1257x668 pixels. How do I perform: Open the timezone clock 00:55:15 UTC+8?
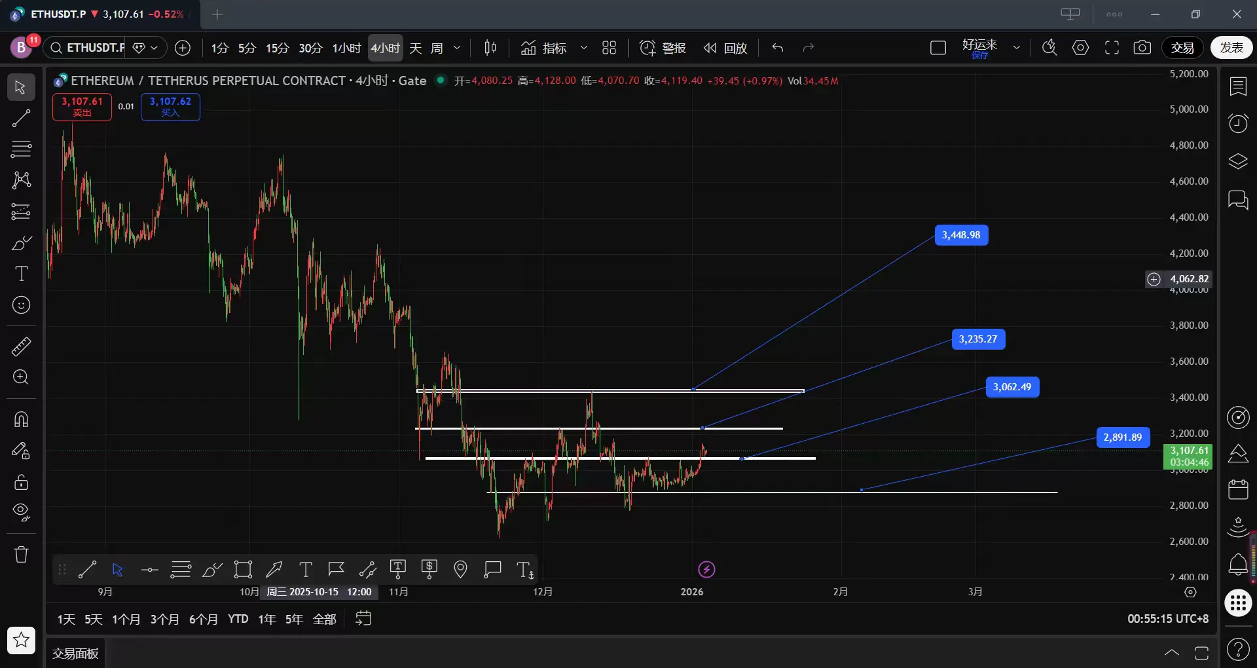pyautogui.click(x=1168, y=619)
